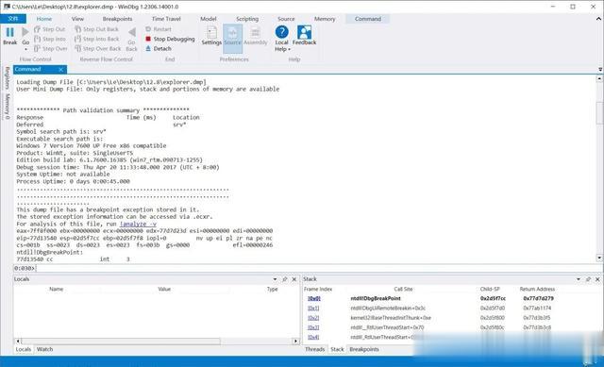Switch to the Time Travel ribbon tab
This screenshot has height=367, width=604.
click(166, 19)
